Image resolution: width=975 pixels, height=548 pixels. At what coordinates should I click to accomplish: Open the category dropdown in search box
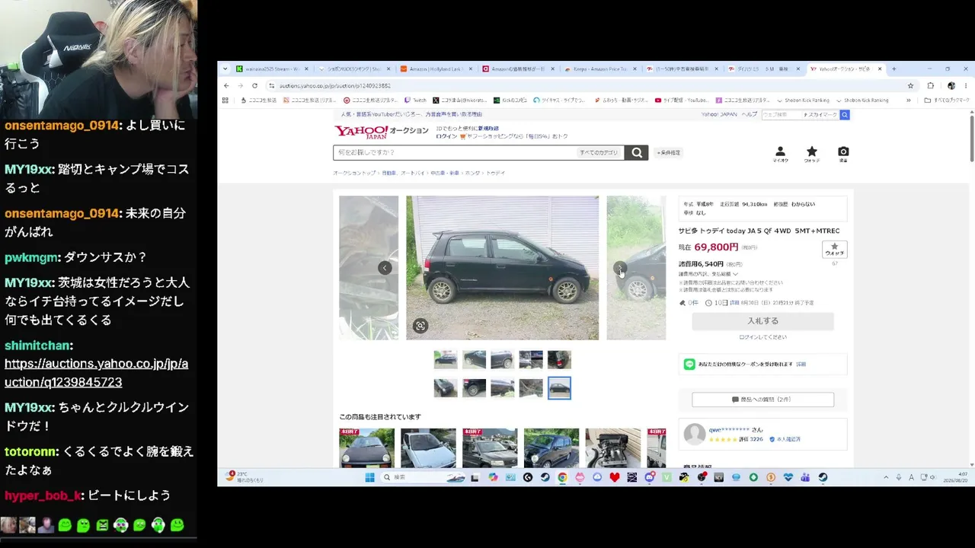coord(599,153)
